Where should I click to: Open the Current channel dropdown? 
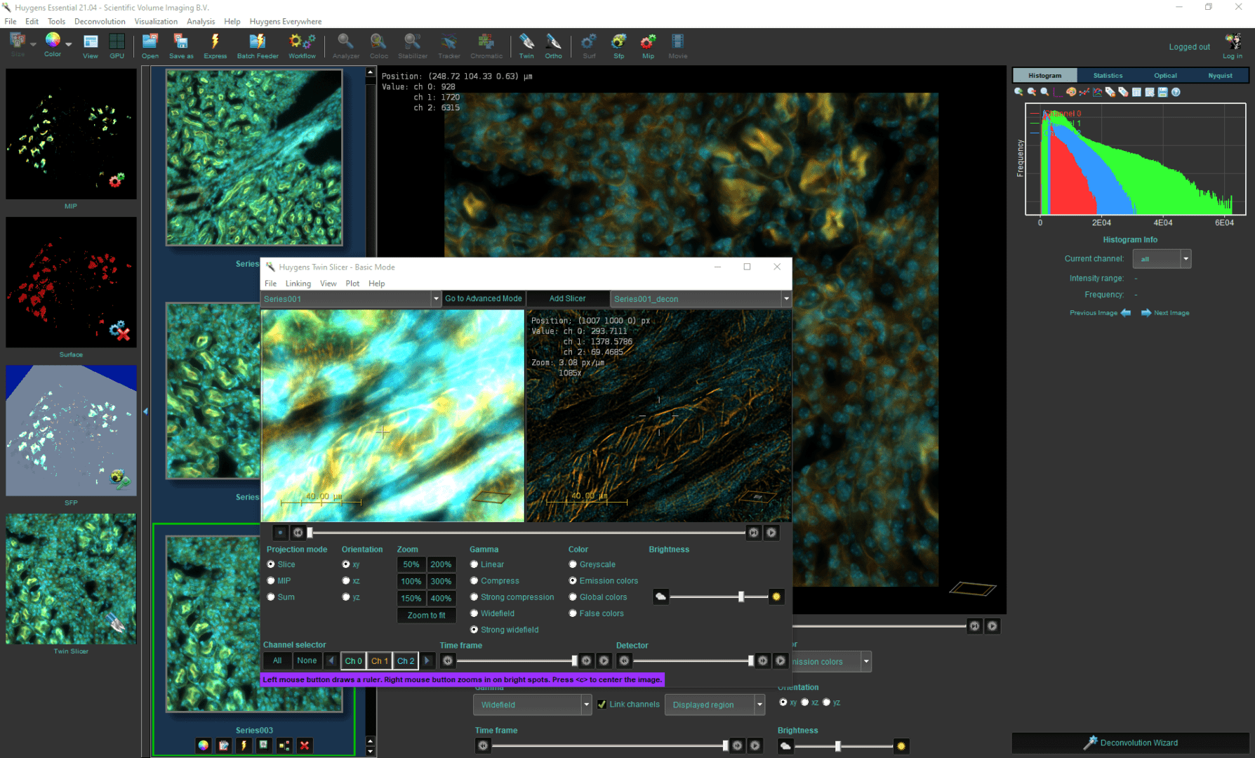(x=1185, y=258)
